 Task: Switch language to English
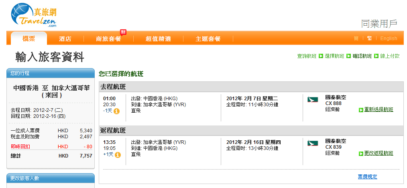389,38
